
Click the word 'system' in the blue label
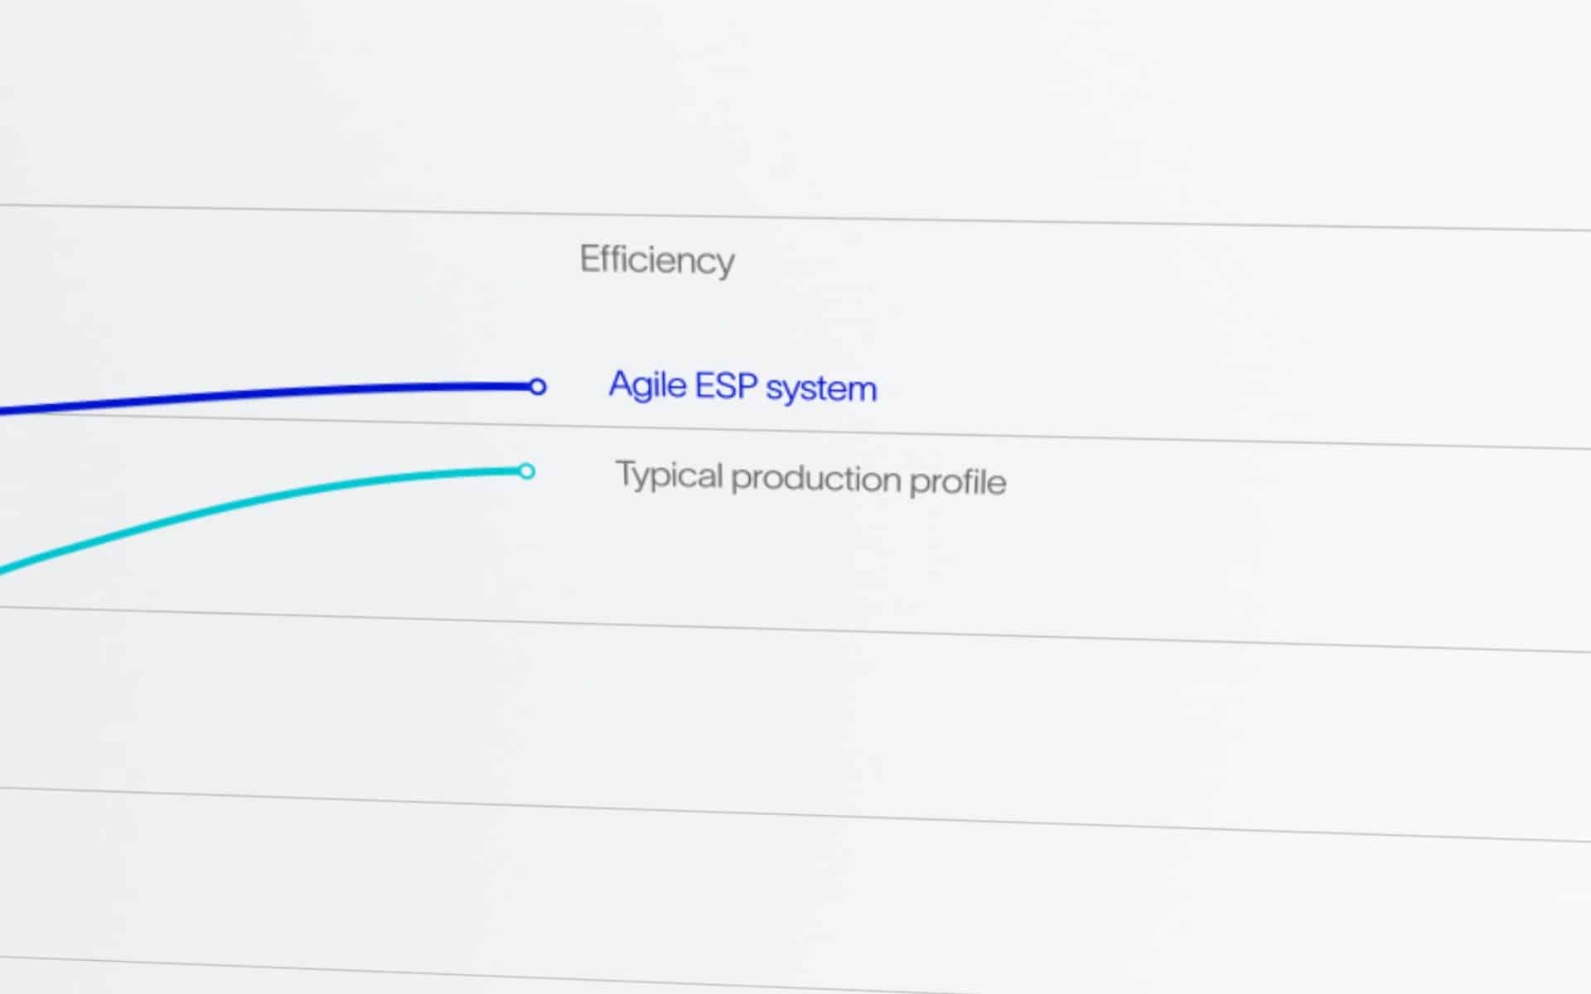tap(820, 388)
